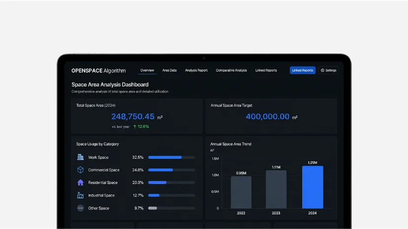Click the 400,000.00 target value
The height and width of the screenshot is (229, 408).
[268, 116]
